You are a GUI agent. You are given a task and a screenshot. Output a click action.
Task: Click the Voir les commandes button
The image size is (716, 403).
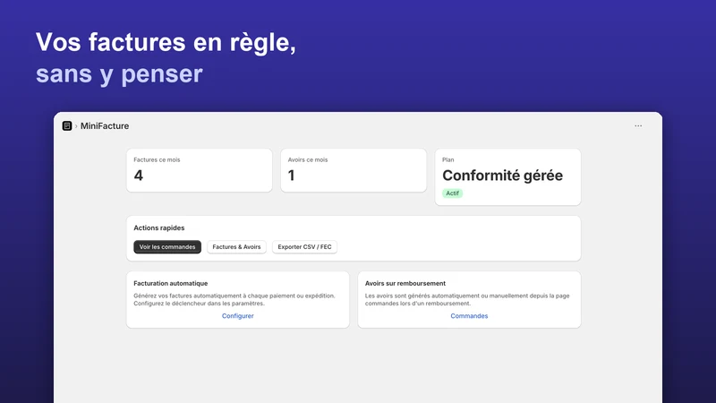pos(167,247)
